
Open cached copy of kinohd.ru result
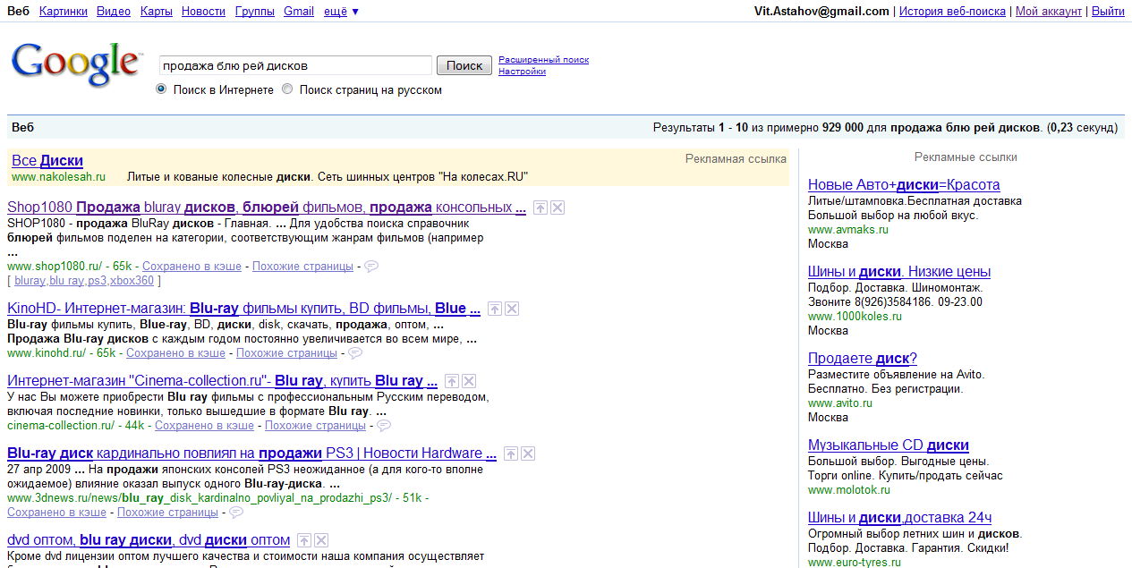click(176, 353)
